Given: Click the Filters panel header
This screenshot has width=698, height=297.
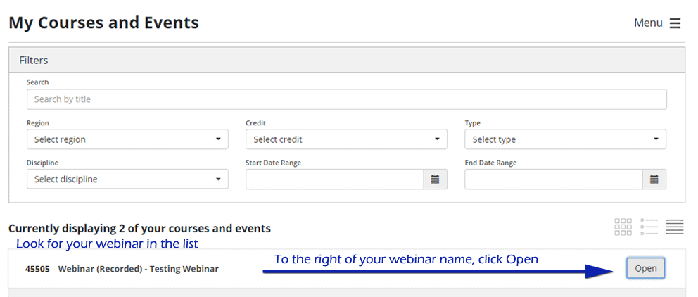Looking at the screenshot, I should pyautogui.click(x=347, y=60).
